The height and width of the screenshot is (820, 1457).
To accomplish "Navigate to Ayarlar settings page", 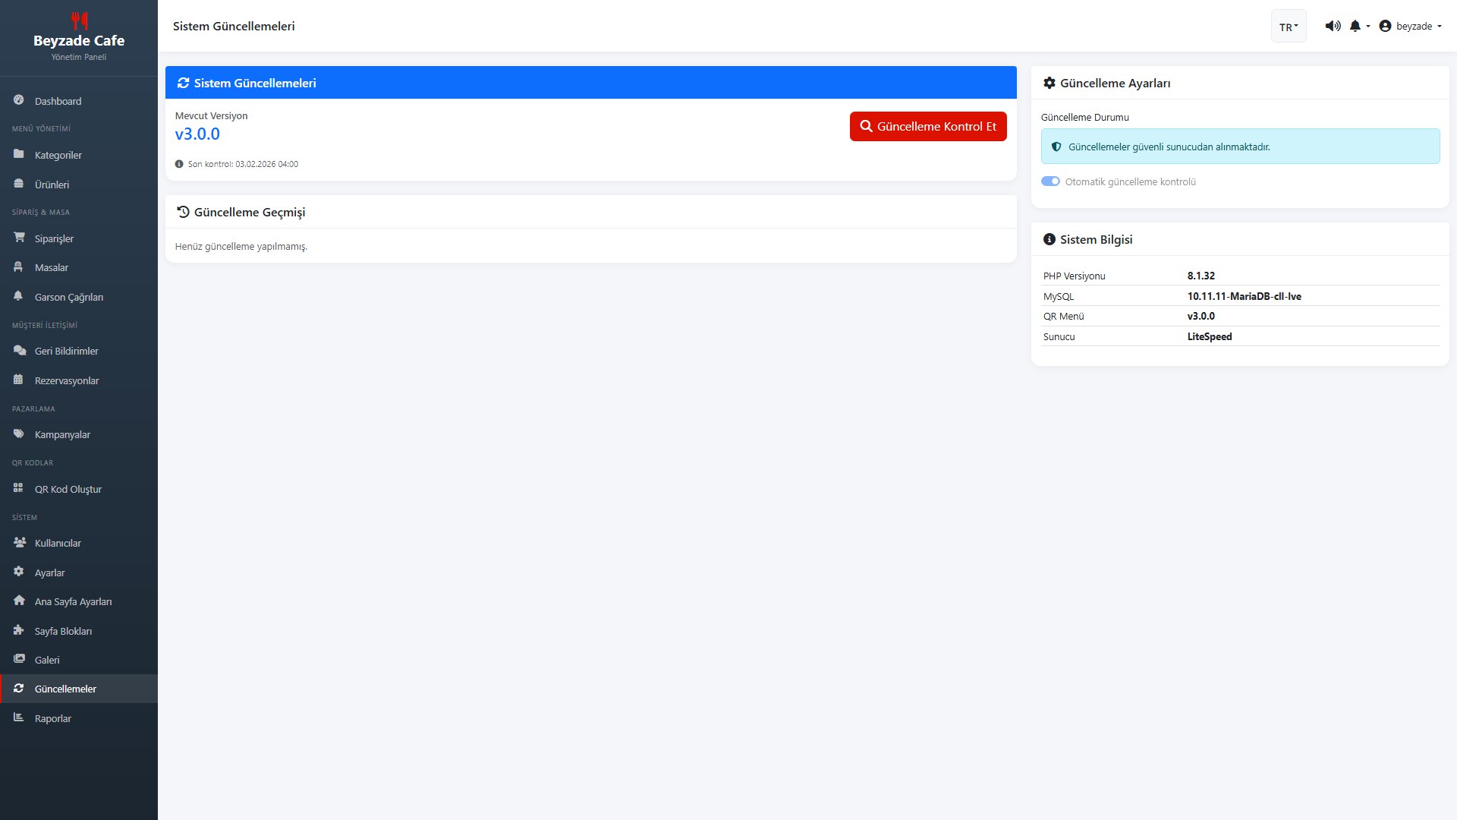I will coord(50,572).
